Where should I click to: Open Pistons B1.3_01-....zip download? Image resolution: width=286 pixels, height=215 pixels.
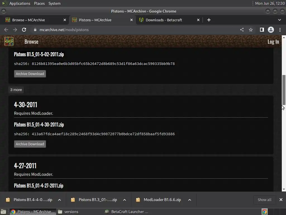click(98, 200)
